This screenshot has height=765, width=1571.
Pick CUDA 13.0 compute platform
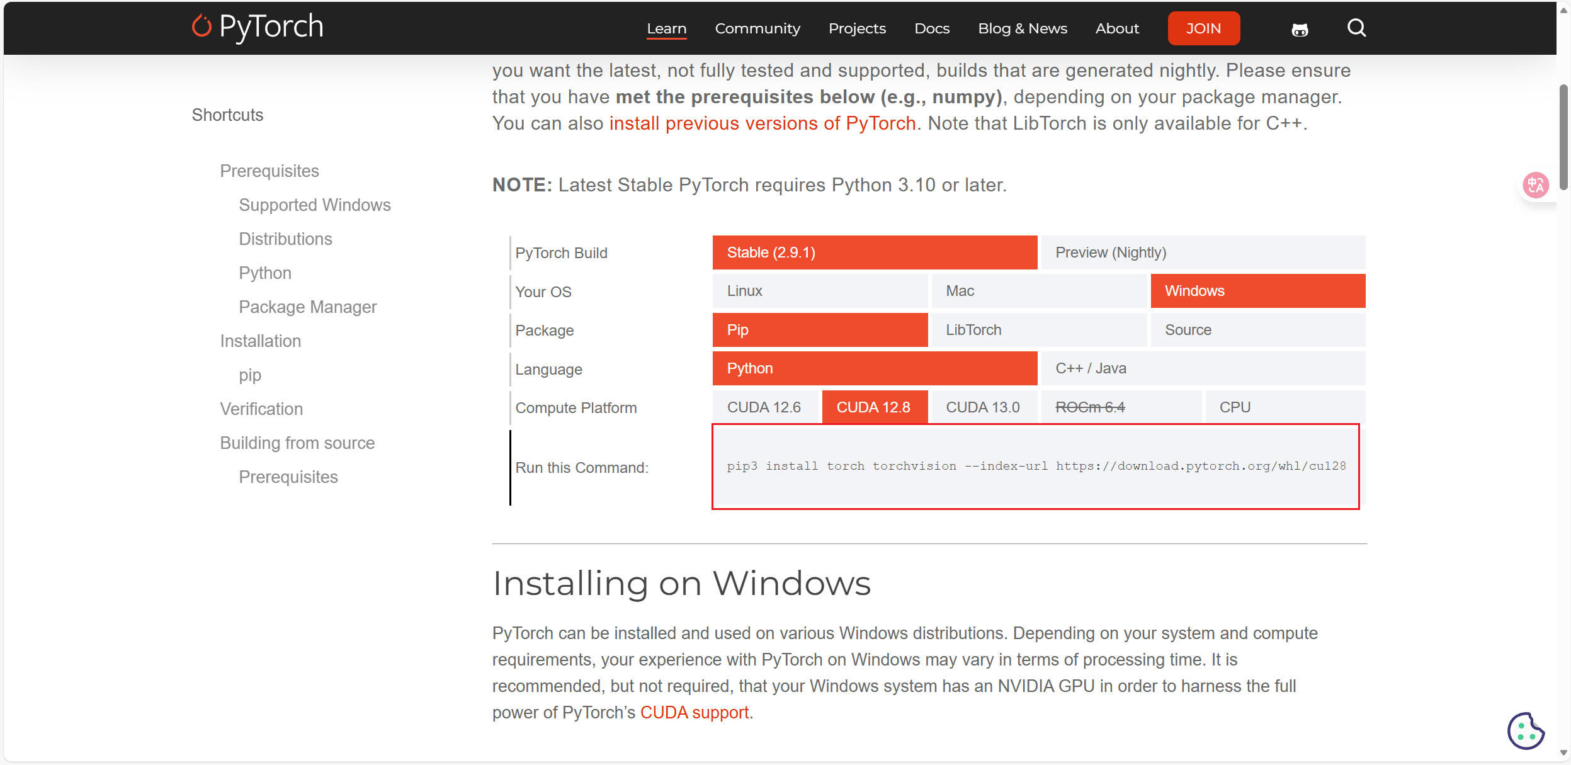(x=984, y=407)
